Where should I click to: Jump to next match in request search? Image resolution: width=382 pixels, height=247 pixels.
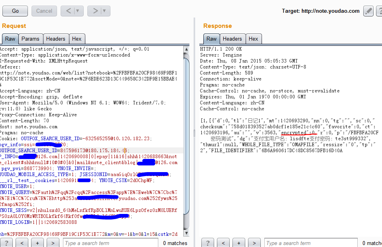click(53, 243)
